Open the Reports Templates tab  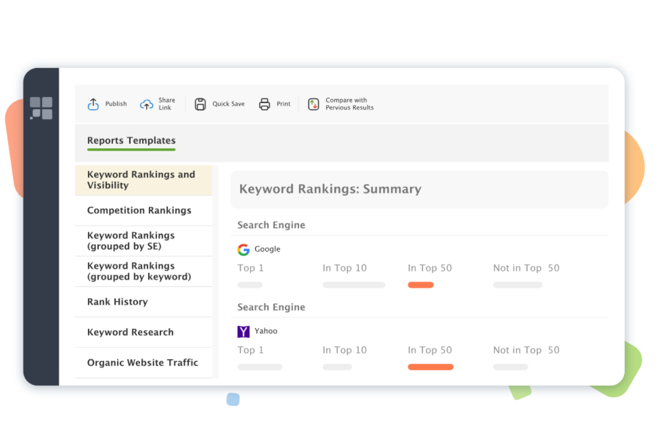coord(131,140)
